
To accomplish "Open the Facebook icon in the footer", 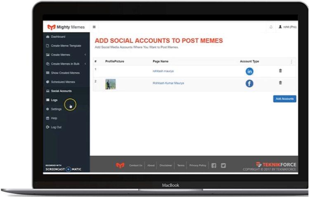I will tap(214, 165).
